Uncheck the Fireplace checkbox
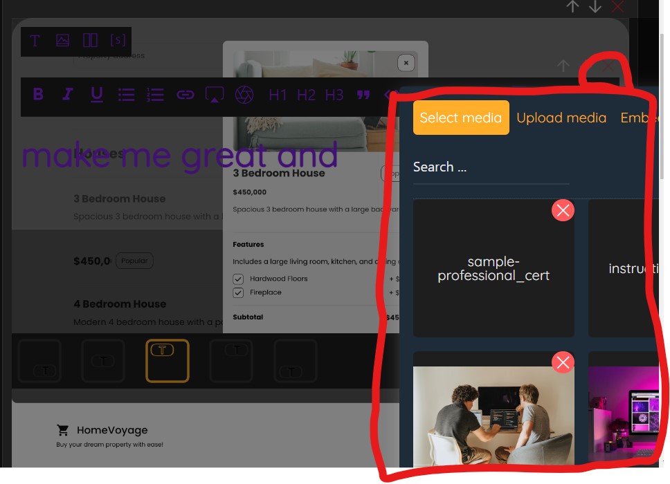This screenshot has width=670, height=484. point(238,292)
